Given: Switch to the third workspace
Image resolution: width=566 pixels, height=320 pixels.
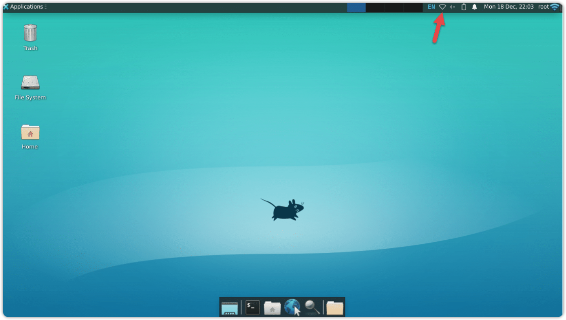Looking at the screenshot, I should pos(394,7).
